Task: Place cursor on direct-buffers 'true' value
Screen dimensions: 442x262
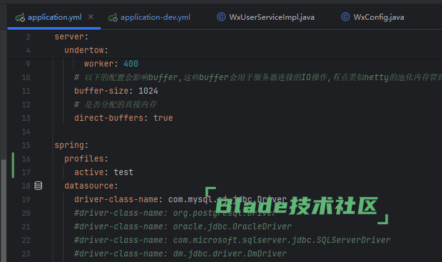Action: [x=163, y=118]
